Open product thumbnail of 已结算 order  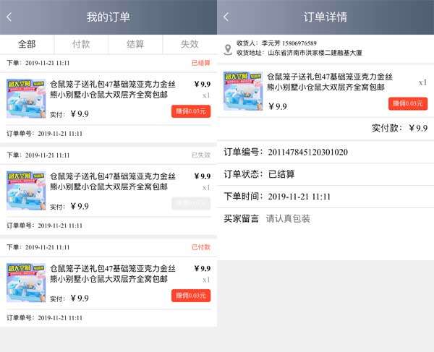26,99
